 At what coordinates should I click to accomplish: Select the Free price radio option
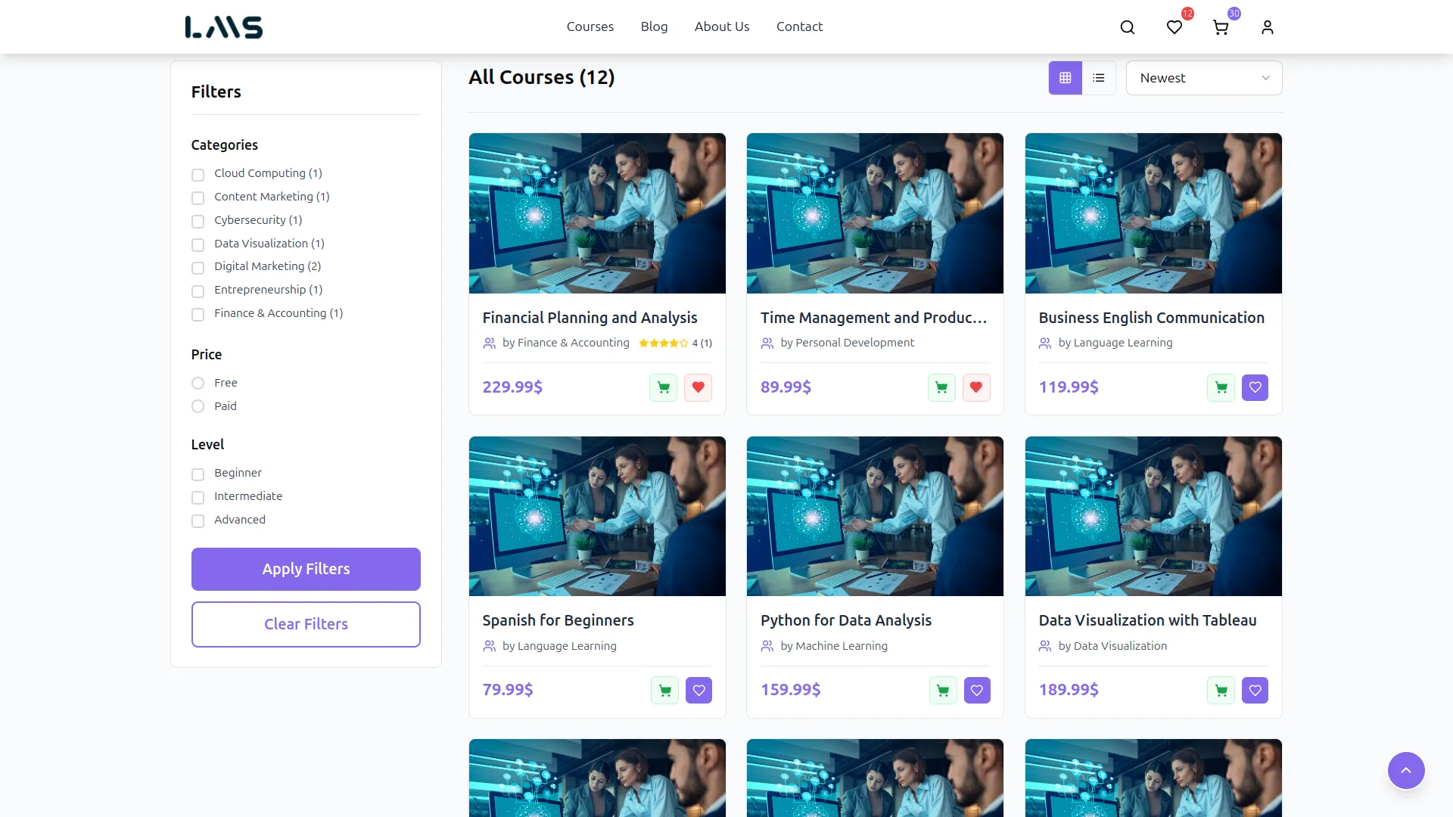[198, 383]
